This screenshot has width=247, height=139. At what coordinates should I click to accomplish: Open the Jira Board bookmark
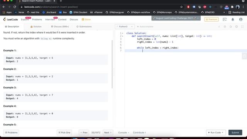(49, 12)
